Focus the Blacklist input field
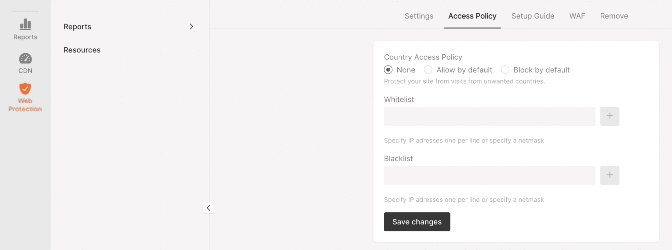 point(489,175)
